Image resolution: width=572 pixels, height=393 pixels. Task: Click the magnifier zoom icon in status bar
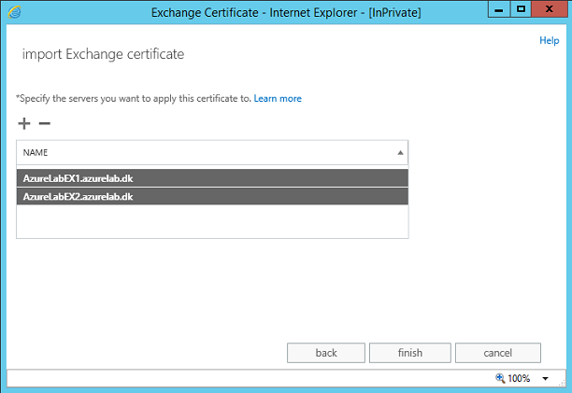[x=500, y=378]
